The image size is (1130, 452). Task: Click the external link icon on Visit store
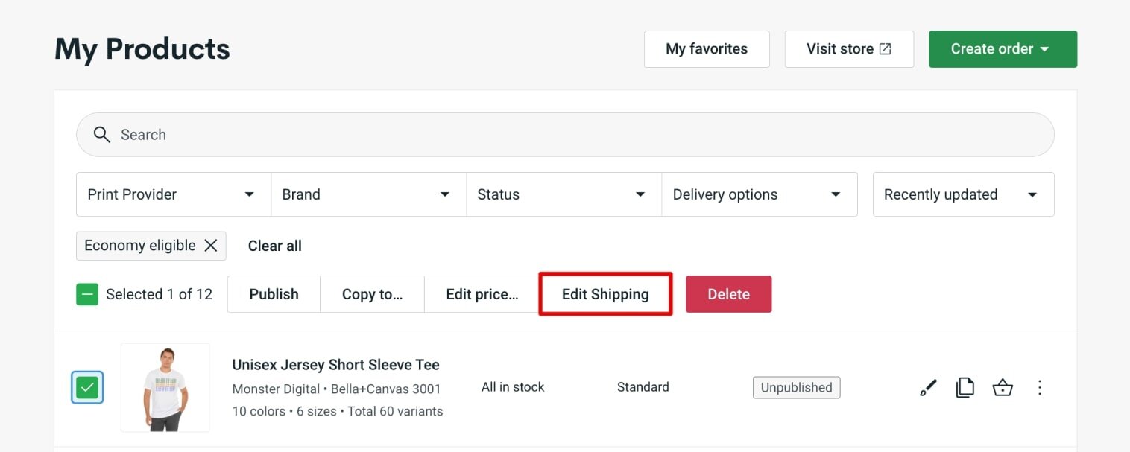tap(886, 49)
